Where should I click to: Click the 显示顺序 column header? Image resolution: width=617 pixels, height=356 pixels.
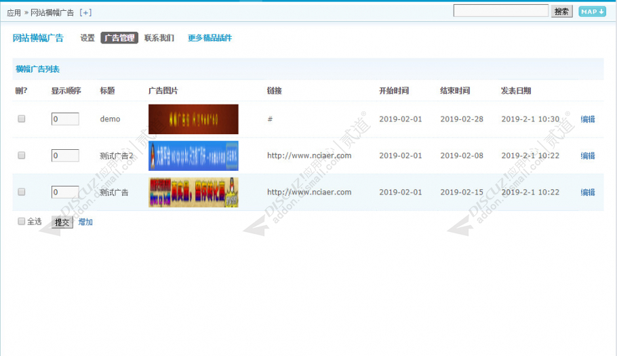click(66, 91)
